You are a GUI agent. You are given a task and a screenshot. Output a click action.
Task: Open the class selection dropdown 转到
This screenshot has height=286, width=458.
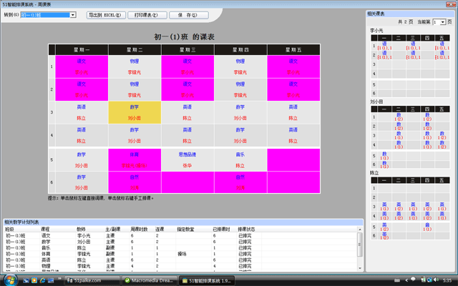pos(73,15)
